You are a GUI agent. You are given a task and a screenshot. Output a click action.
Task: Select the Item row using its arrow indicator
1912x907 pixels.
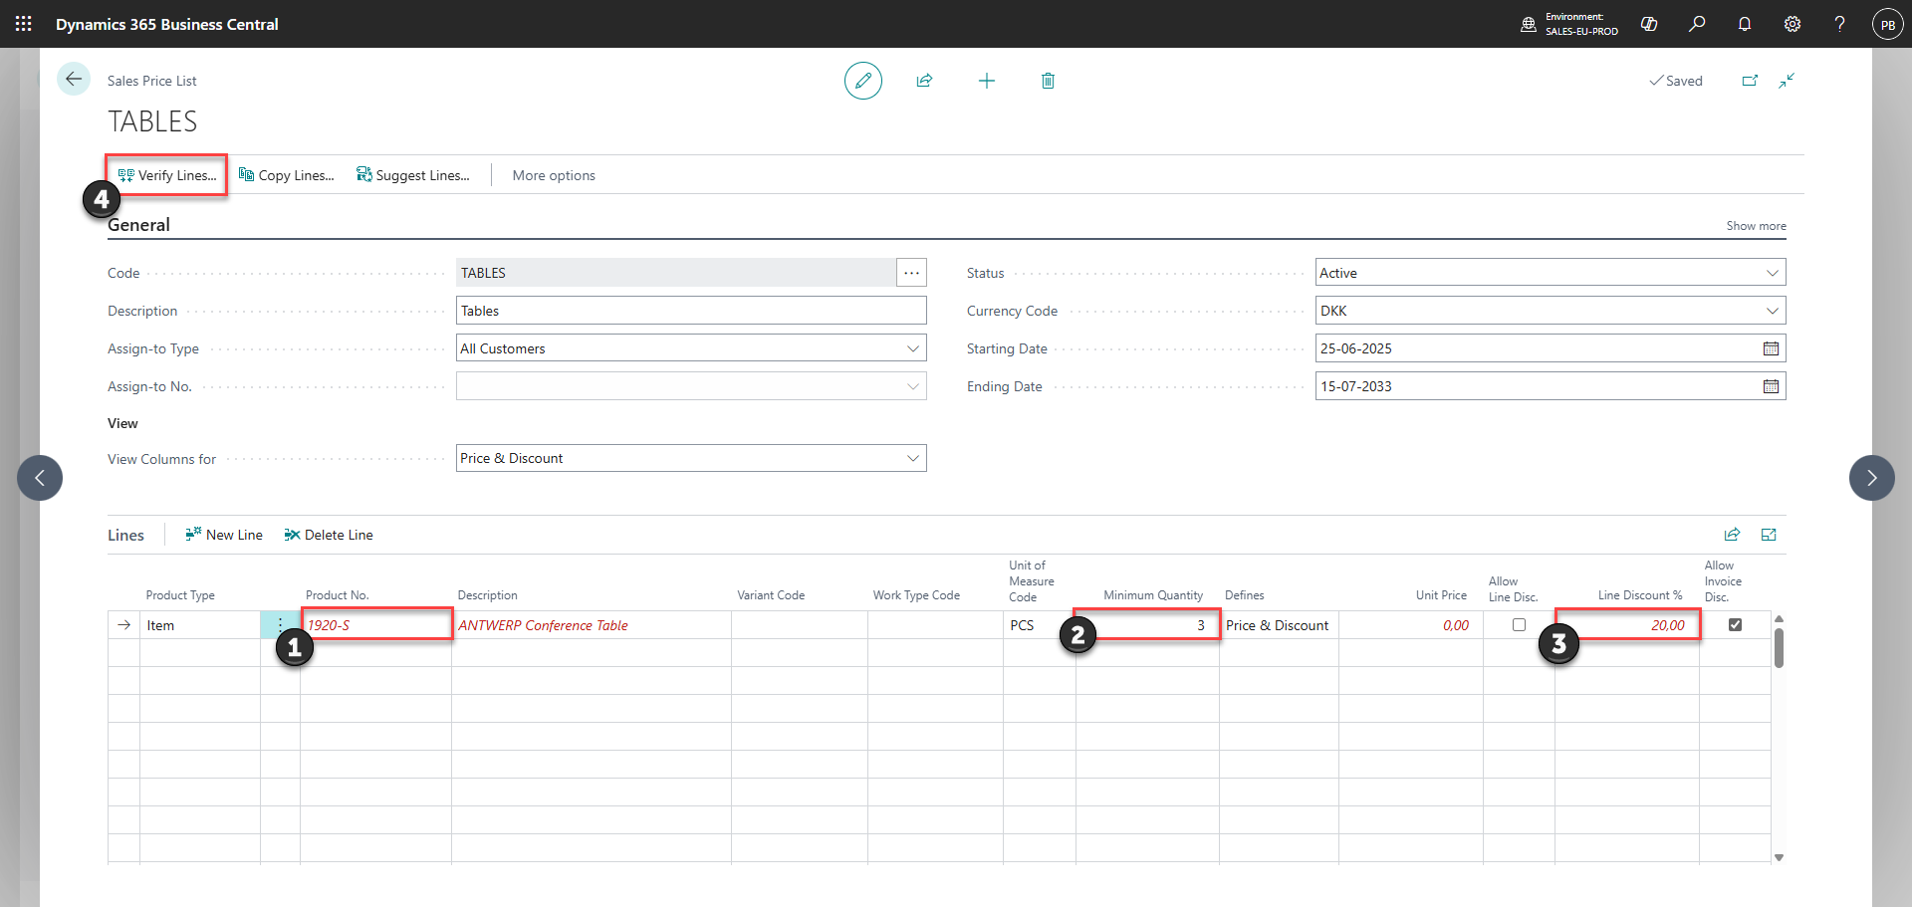tap(123, 625)
